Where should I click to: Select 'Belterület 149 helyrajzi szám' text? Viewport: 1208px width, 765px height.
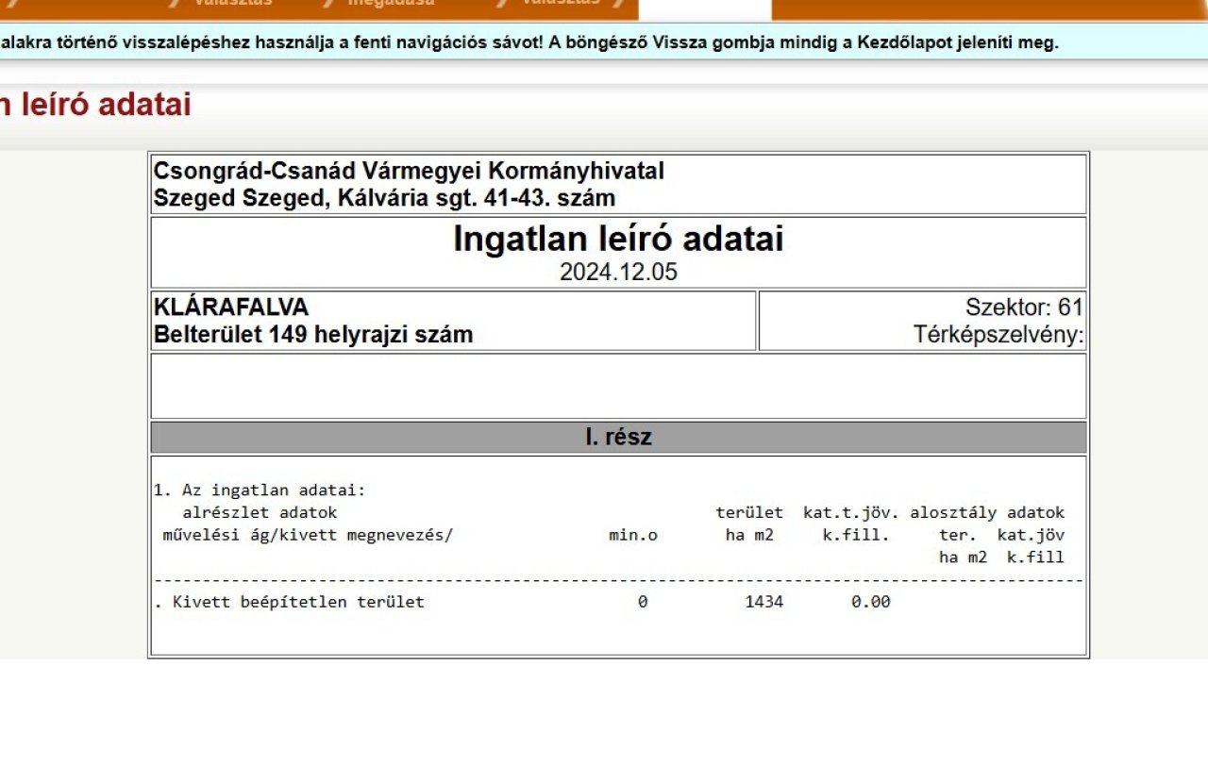pos(313,335)
